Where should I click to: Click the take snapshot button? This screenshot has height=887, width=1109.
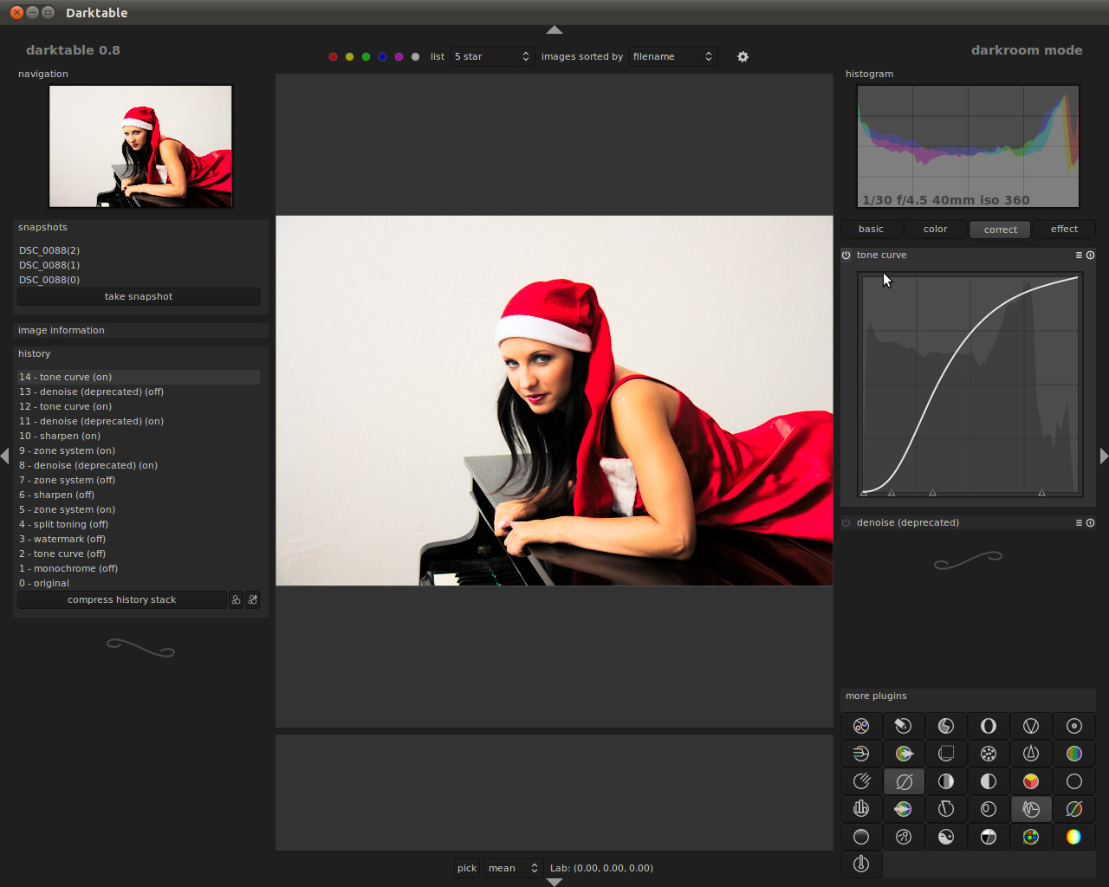(139, 297)
